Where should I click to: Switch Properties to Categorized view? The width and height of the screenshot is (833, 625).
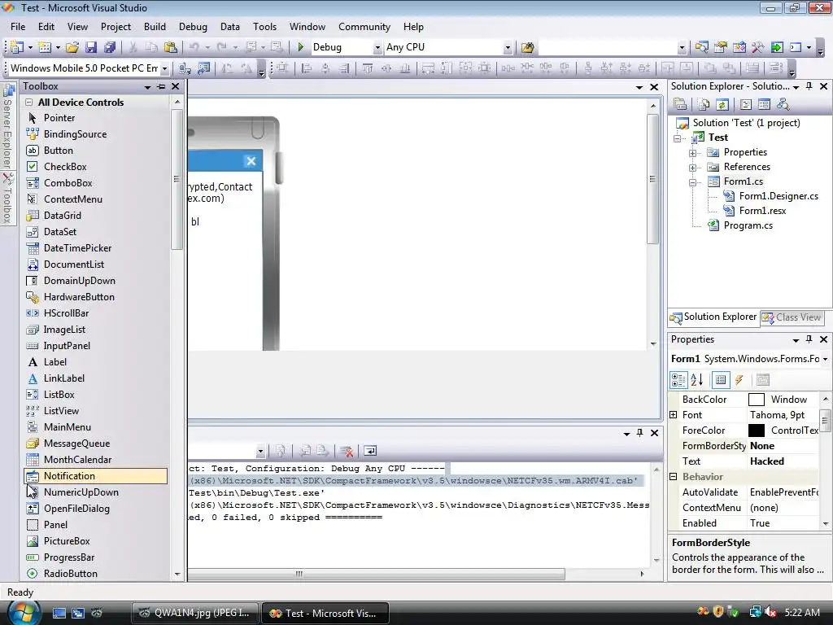(678, 379)
